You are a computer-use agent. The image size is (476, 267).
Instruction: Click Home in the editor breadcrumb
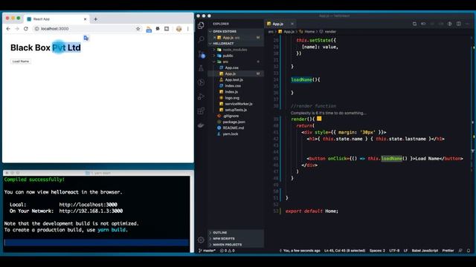pos(309,32)
